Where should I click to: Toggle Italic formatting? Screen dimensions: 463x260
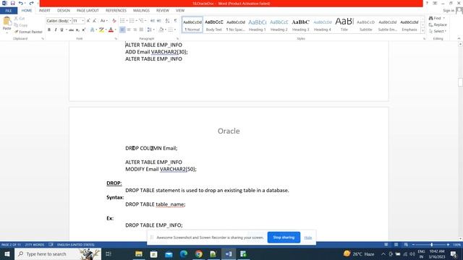(56, 30)
